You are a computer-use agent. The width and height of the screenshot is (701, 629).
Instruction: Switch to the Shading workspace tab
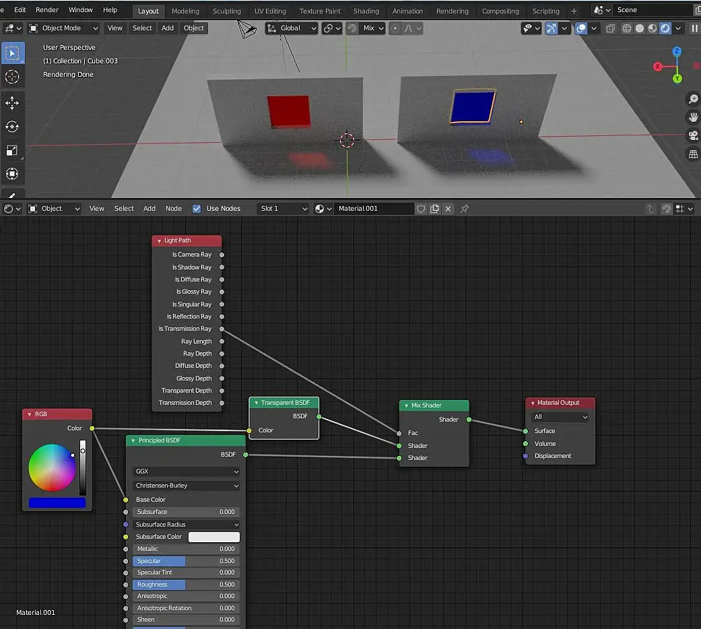click(366, 11)
